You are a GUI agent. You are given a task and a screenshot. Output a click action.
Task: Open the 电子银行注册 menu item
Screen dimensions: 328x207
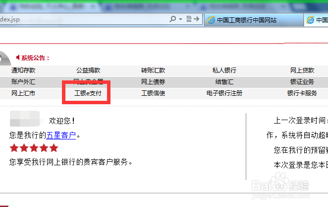(224, 93)
